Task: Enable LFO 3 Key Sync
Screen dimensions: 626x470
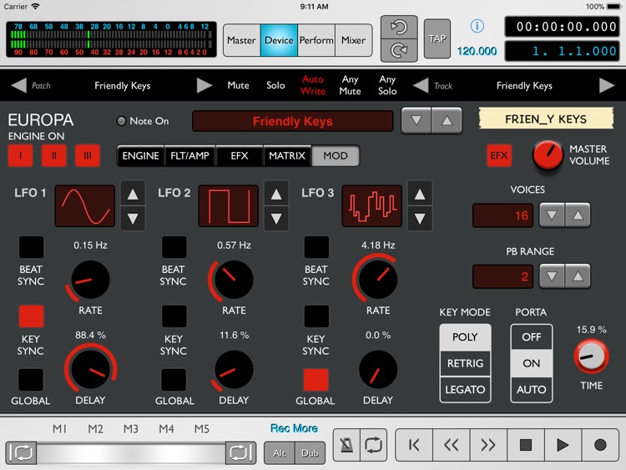Action: pos(316,316)
